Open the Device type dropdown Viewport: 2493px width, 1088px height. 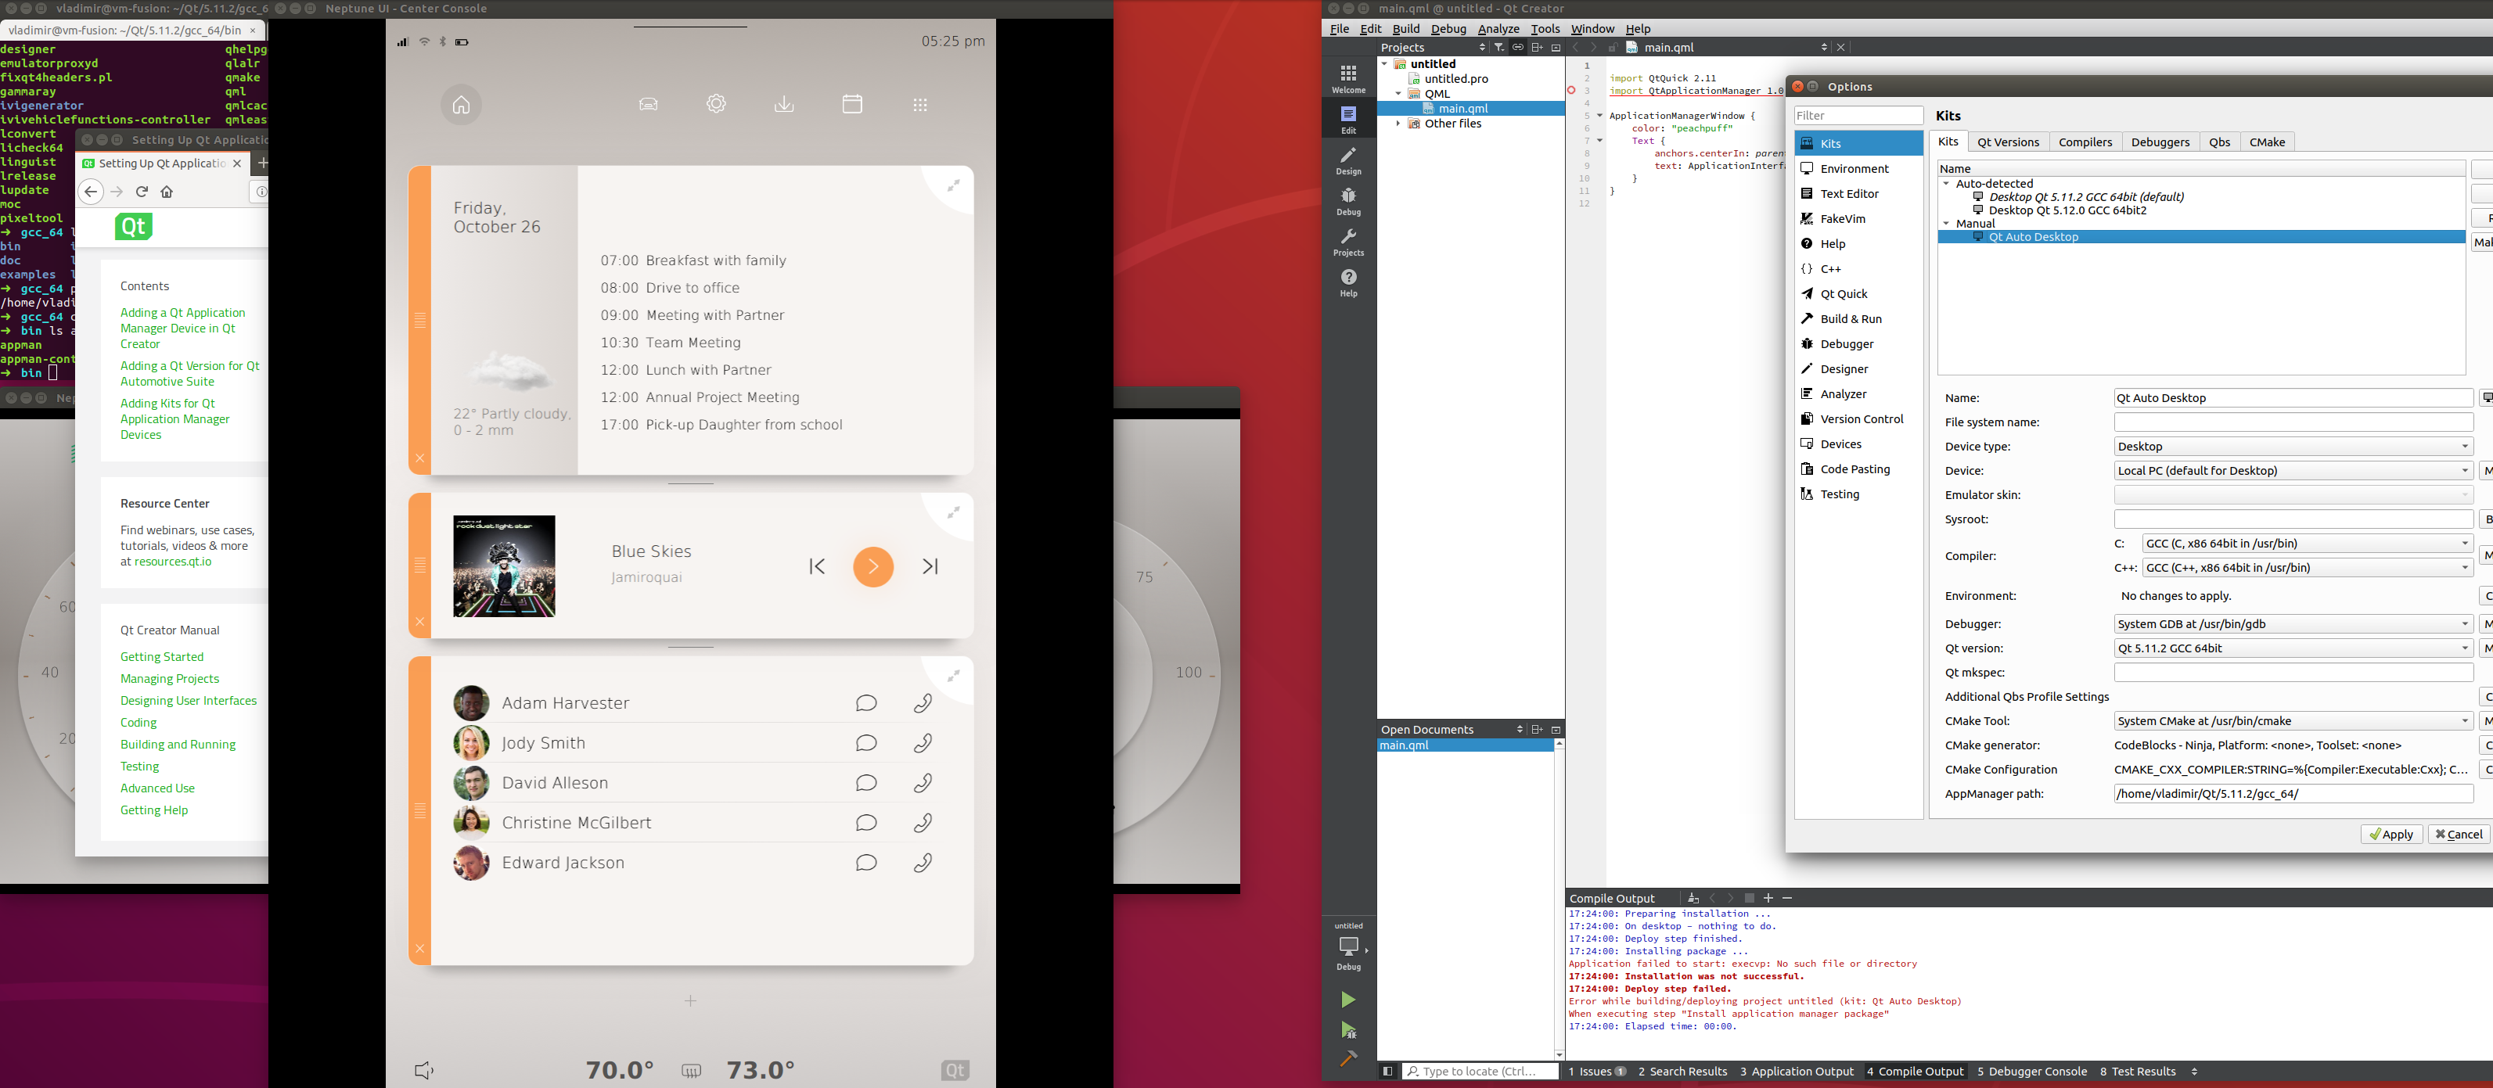pos(2293,446)
